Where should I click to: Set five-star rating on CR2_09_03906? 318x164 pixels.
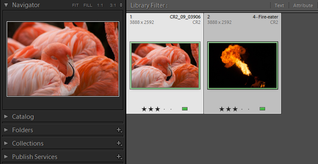(x=171, y=109)
